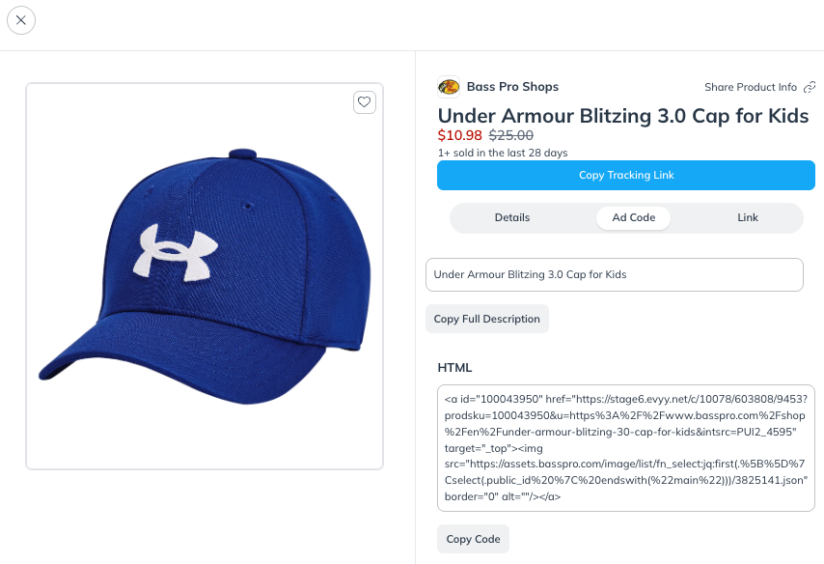This screenshot has width=824, height=564.
Task: Click the product title input field
Action: (614, 274)
